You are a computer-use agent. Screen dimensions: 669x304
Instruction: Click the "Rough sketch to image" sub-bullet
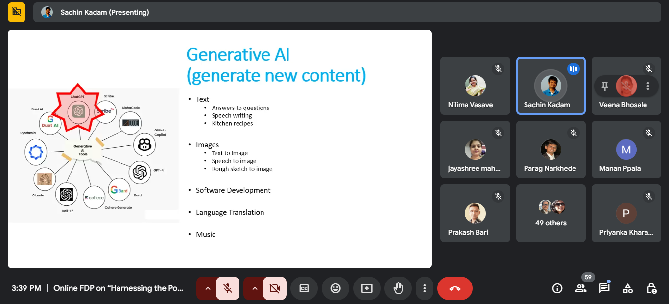[242, 169]
